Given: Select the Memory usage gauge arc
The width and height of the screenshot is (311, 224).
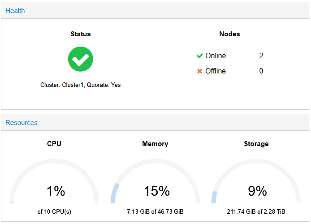Looking at the screenshot, I should click(155, 181).
